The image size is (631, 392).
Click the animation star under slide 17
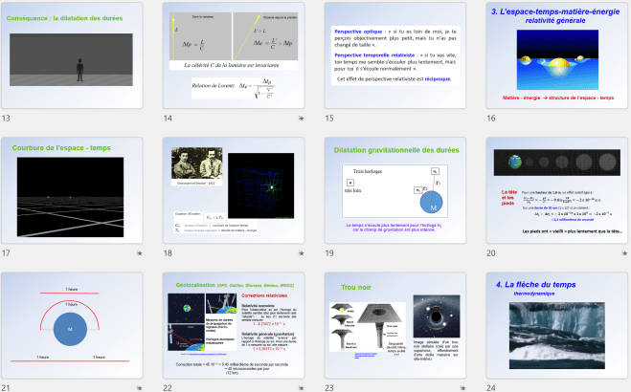(x=140, y=253)
